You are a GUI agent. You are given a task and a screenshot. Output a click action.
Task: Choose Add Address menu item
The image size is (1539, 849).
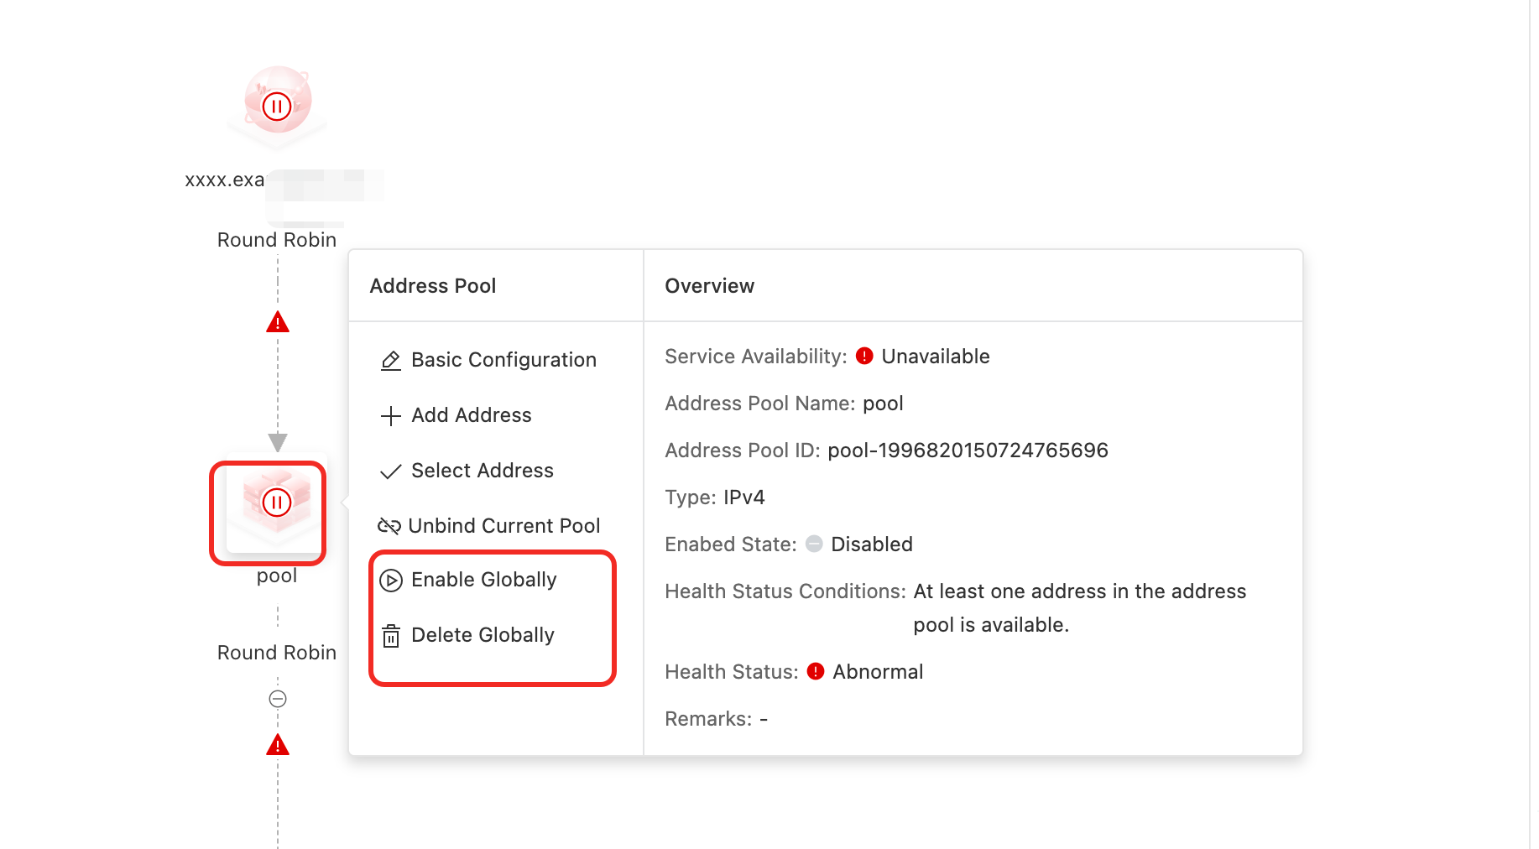(x=471, y=415)
